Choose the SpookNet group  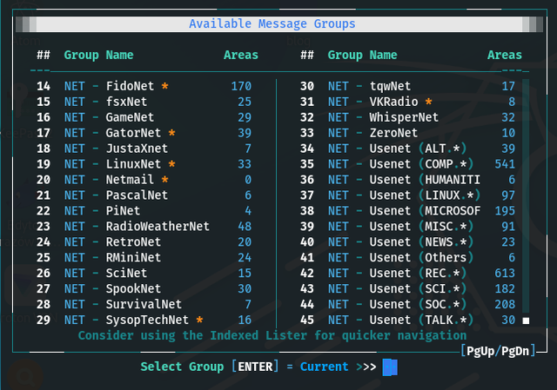coord(144,289)
